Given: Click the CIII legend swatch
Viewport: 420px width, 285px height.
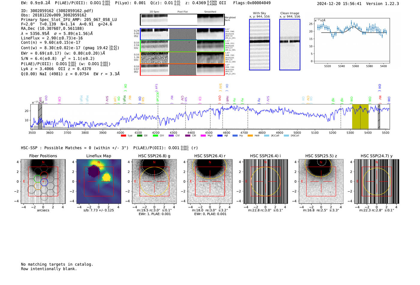Looking at the screenshot, I should coord(188,136).
